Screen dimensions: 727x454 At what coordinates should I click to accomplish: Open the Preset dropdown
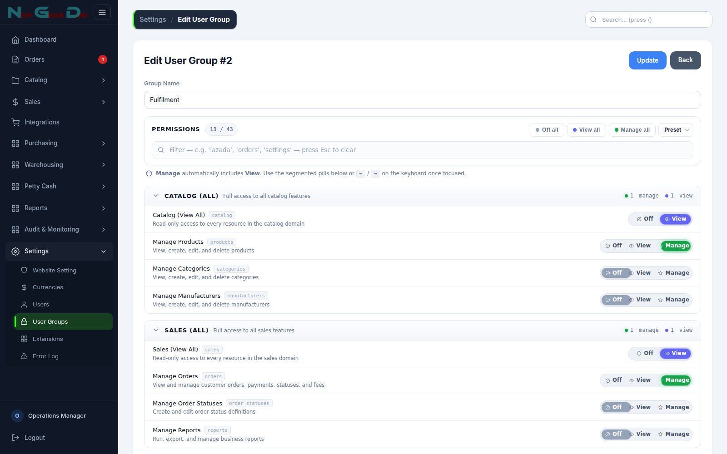click(x=676, y=130)
